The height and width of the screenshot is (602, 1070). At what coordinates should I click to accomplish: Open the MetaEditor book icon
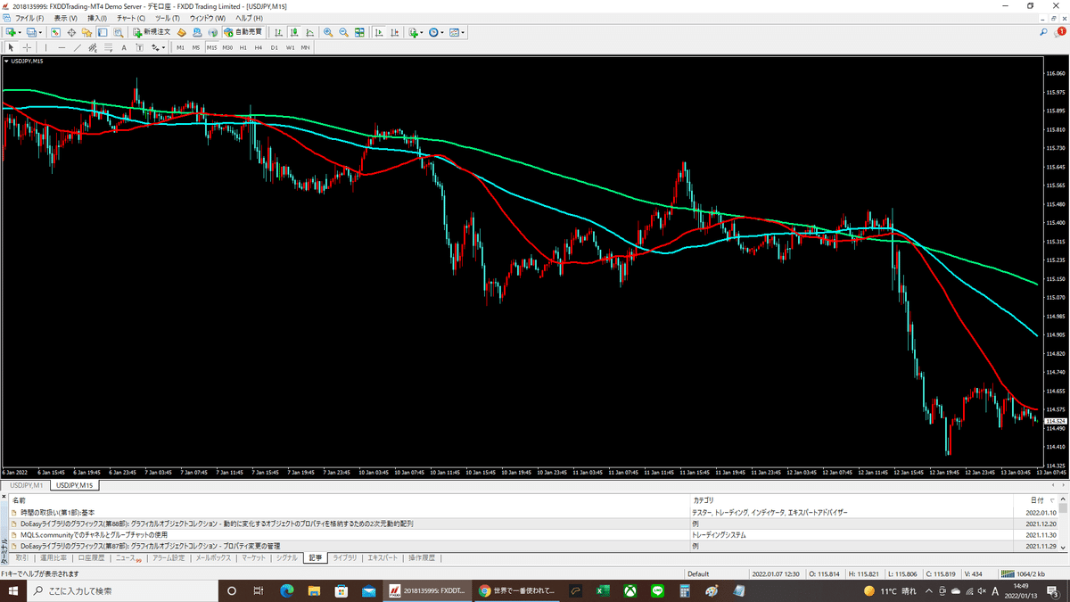(181, 32)
